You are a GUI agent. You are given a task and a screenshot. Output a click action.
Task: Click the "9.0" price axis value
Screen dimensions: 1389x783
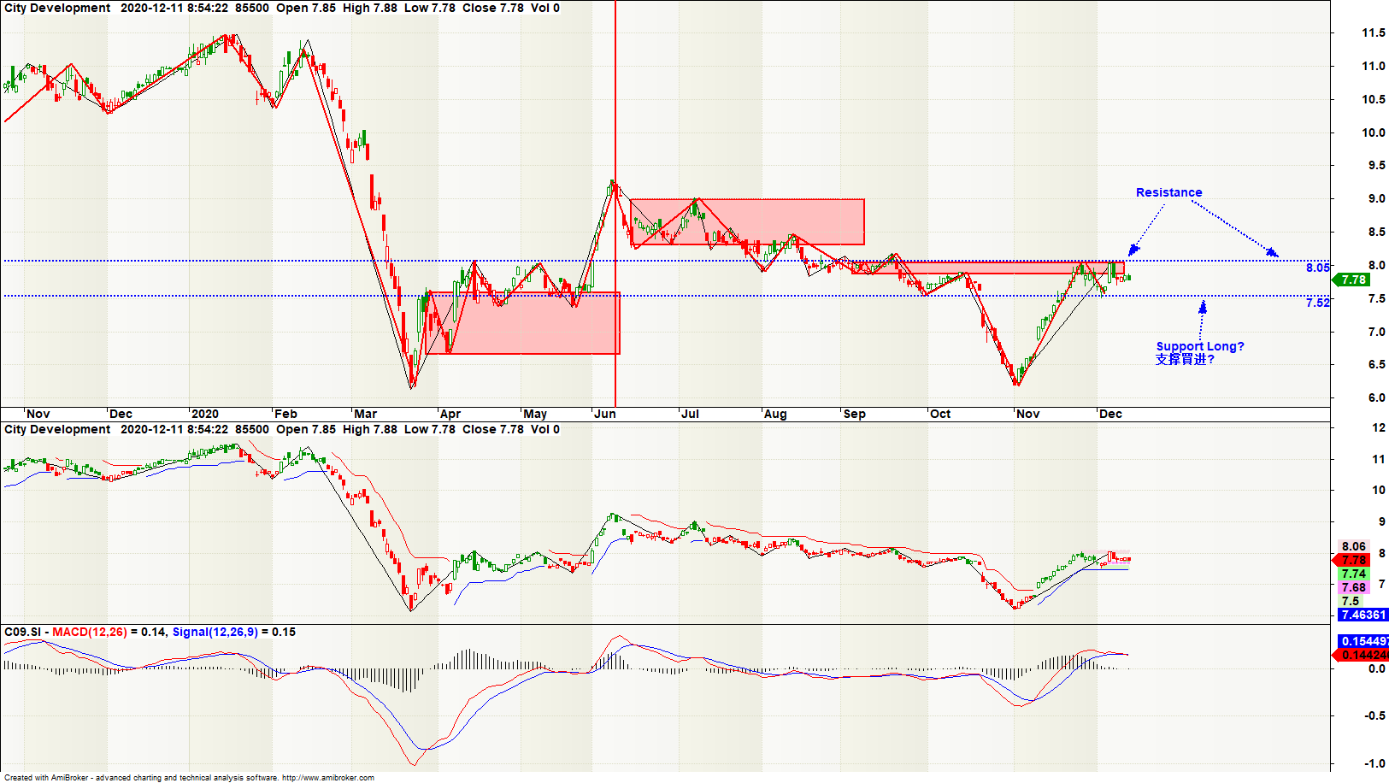(x=1376, y=198)
